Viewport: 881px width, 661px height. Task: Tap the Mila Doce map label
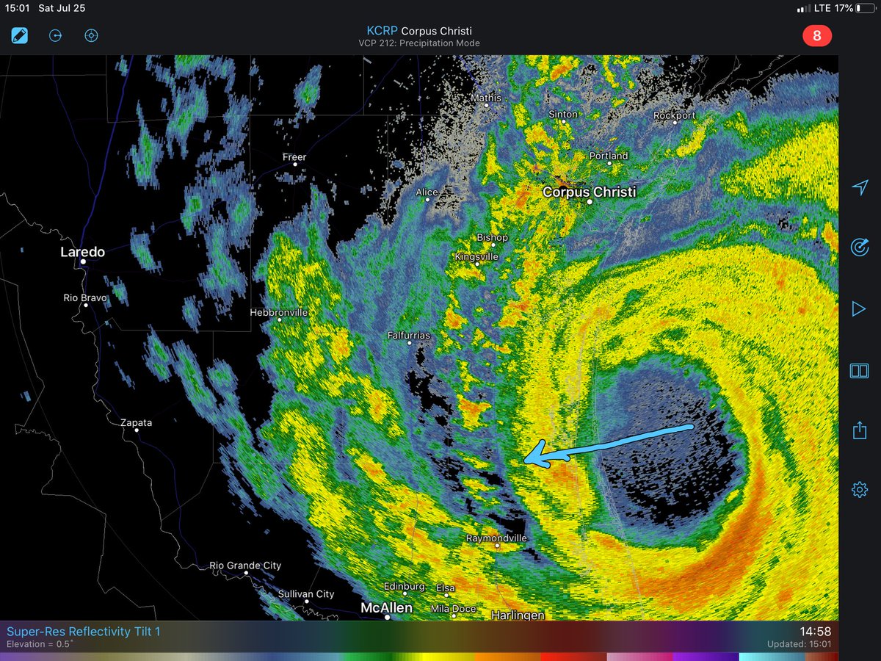point(453,609)
